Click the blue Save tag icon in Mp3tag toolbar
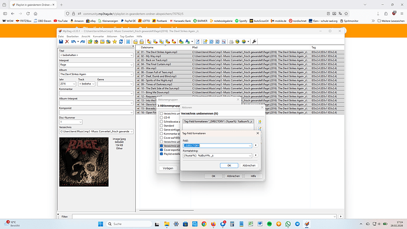Image resolution: width=407 pixels, height=229 pixels. click(x=61, y=41)
